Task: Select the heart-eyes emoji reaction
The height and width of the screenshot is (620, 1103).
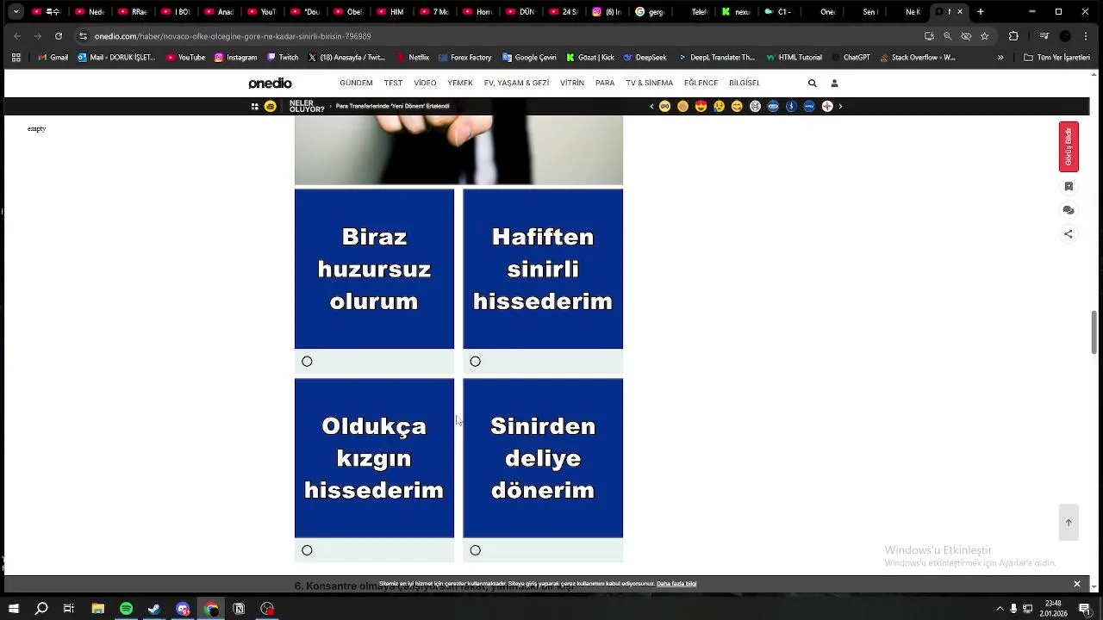Action: (701, 106)
